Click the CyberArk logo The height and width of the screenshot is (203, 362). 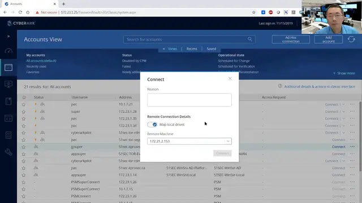pos(21,23)
